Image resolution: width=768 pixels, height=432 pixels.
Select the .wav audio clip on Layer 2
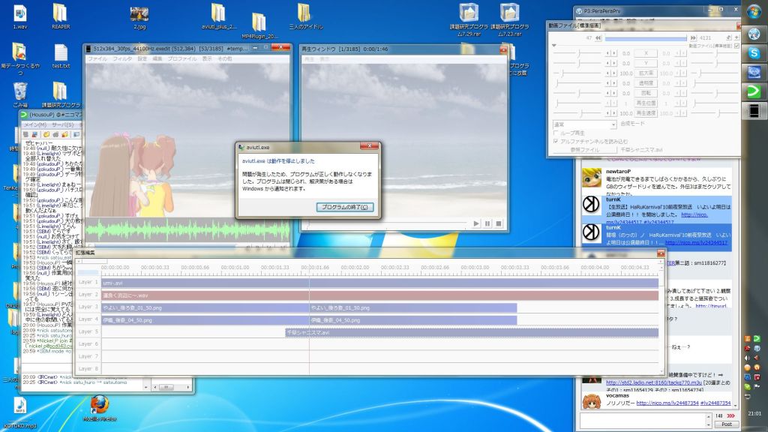pos(380,295)
